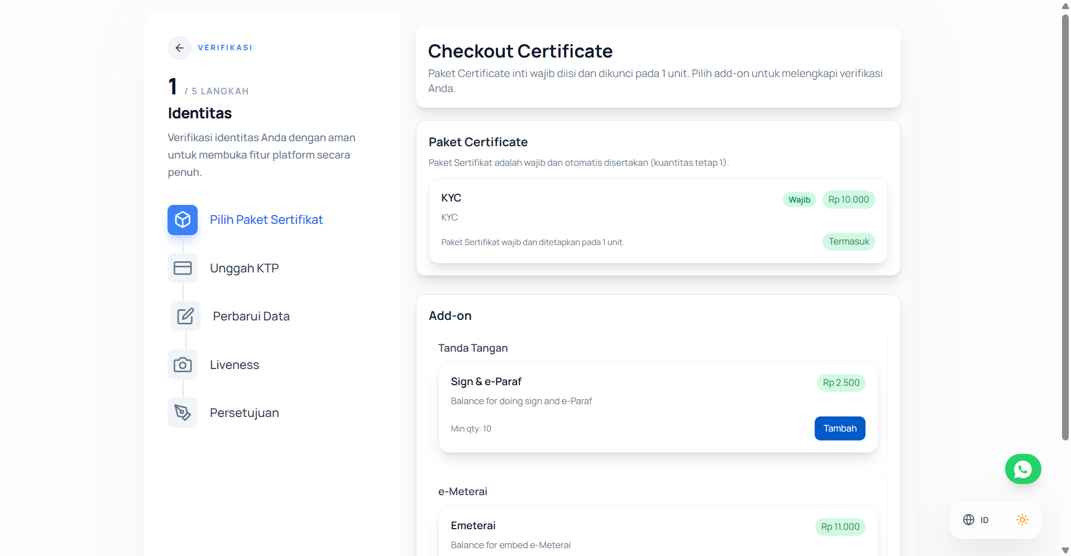
Task: Click the Persetujuan pen icon
Action: pos(183,413)
